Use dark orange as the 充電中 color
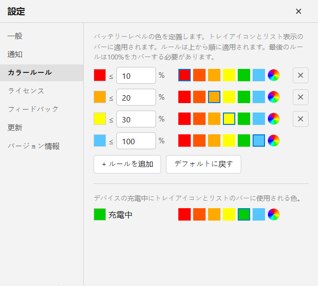The height and width of the screenshot is (286, 318). pos(199,214)
